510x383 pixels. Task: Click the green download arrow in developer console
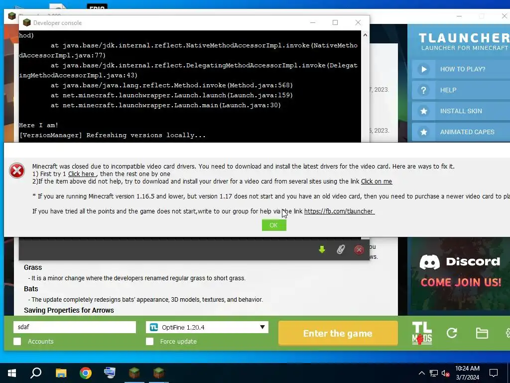click(x=322, y=249)
